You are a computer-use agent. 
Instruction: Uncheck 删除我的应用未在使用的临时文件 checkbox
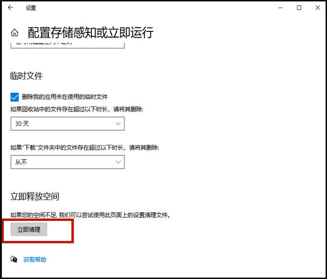(14, 97)
